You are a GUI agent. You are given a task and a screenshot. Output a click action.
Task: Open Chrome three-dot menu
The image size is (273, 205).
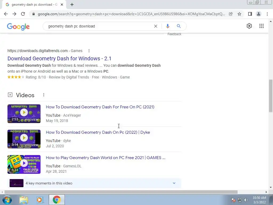pyautogui.click(x=267, y=14)
